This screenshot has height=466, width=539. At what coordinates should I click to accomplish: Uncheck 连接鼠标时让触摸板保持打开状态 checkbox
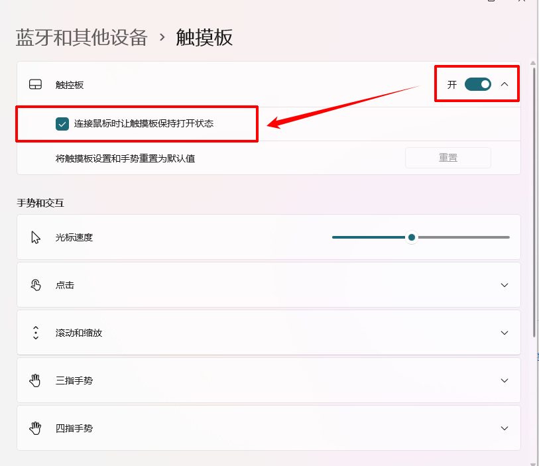coord(62,124)
